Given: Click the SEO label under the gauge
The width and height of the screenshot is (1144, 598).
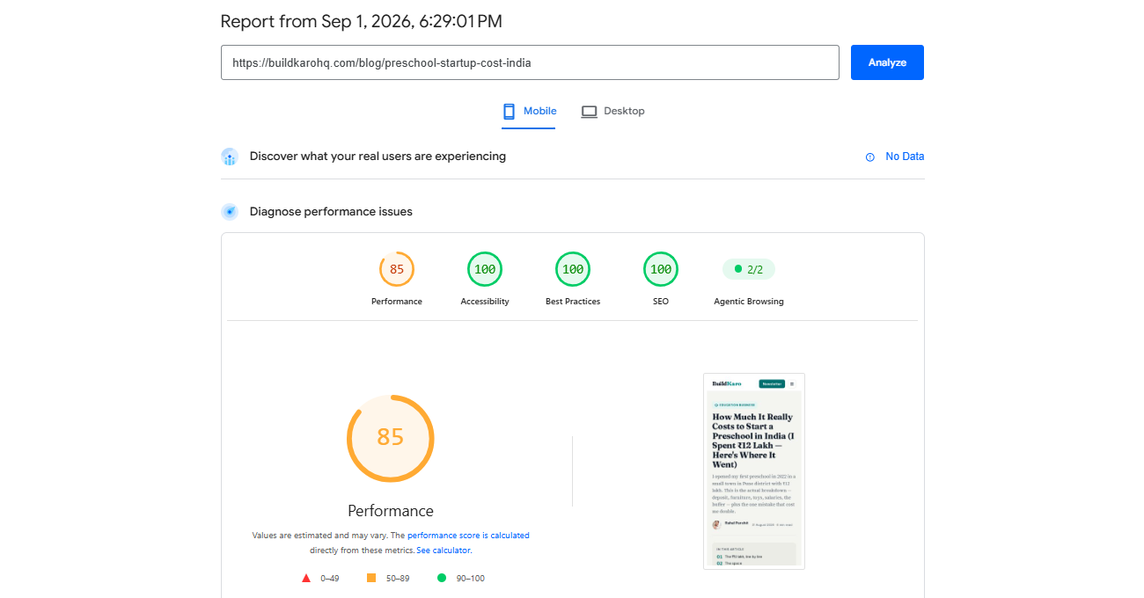Looking at the screenshot, I should 661,302.
